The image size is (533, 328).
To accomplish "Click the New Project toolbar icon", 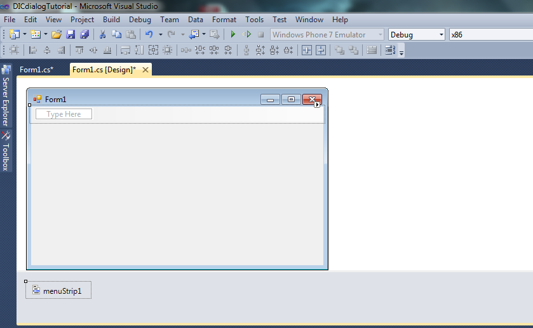I will pos(15,34).
